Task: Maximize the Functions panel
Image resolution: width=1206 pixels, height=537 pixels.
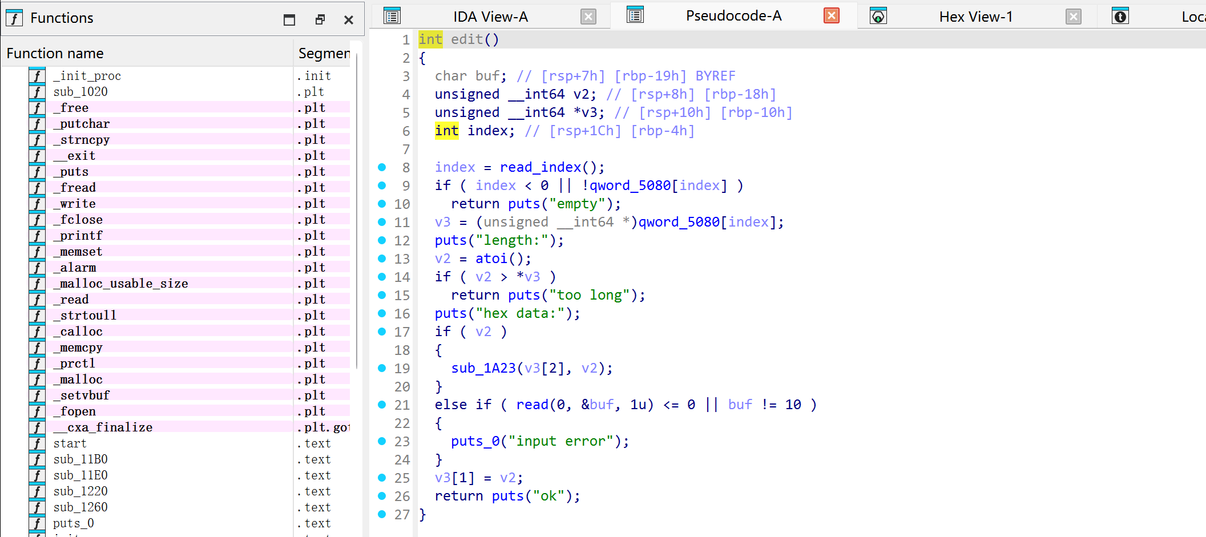Action: coord(289,20)
